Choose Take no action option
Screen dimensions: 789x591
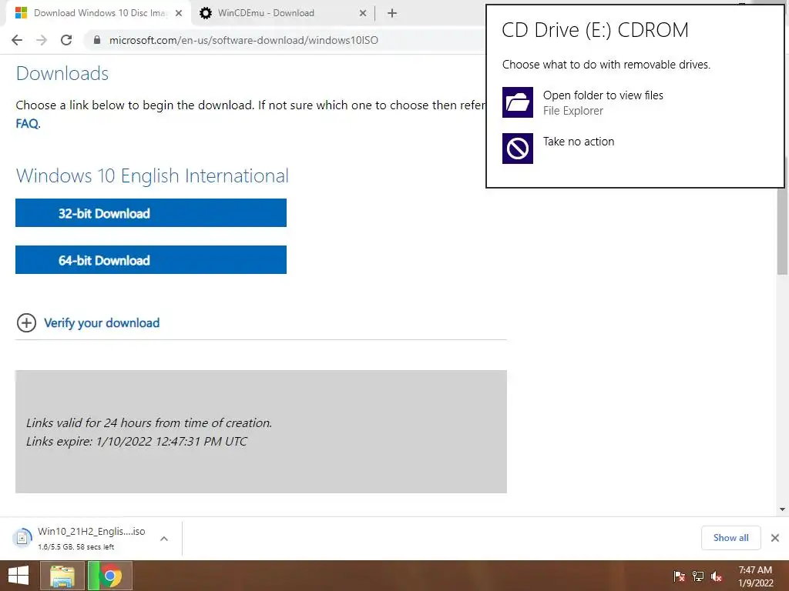pos(579,142)
